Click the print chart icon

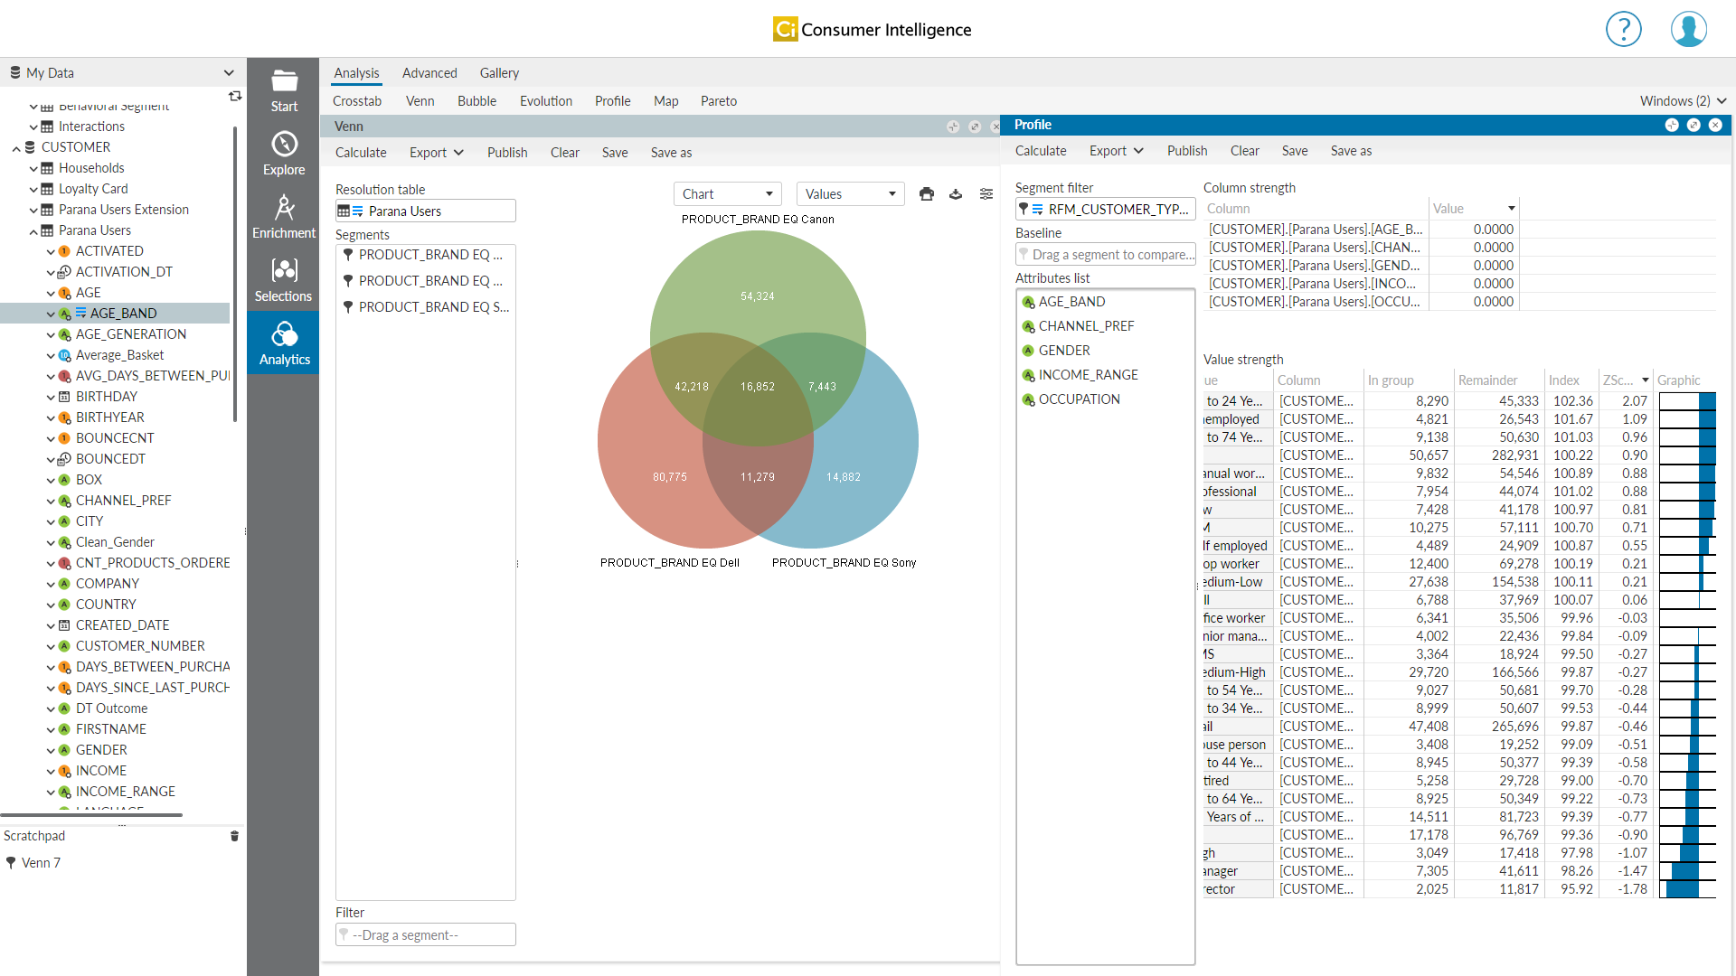[927, 194]
